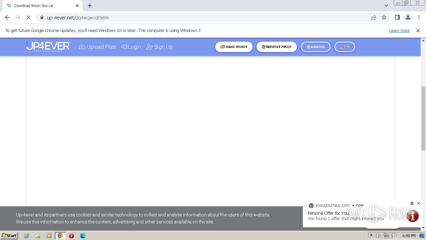This screenshot has width=426, height=240.
Task: Open the Chrome profile menu
Action: click(408, 17)
